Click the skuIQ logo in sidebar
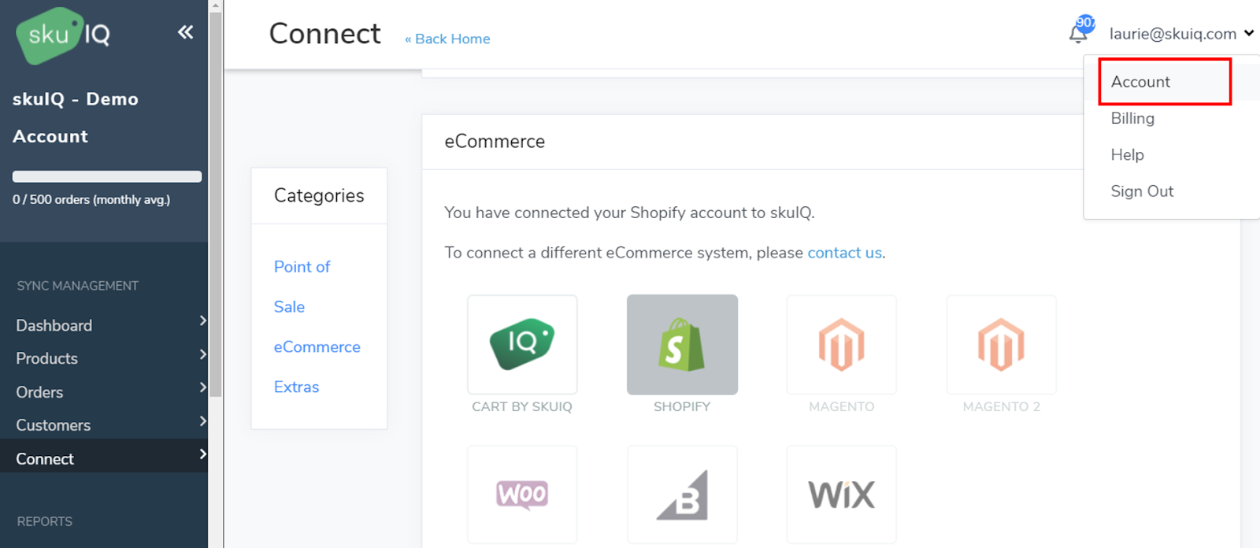 pyautogui.click(x=63, y=35)
